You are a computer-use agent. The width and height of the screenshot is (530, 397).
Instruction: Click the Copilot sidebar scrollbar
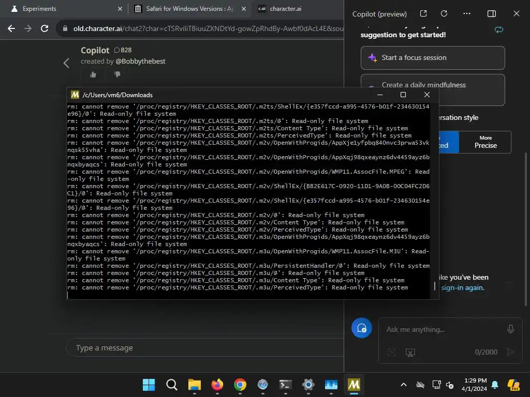(526, 230)
